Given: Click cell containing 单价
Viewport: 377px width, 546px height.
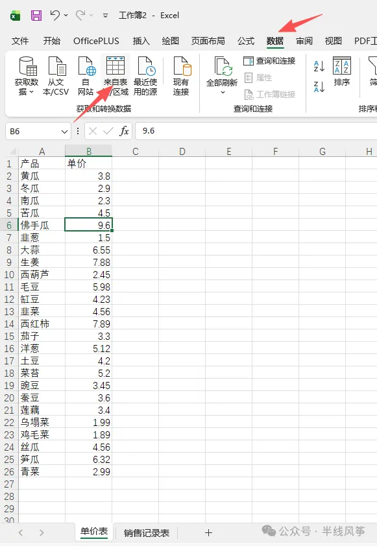Looking at the screenshot, I should click(88, 163).
